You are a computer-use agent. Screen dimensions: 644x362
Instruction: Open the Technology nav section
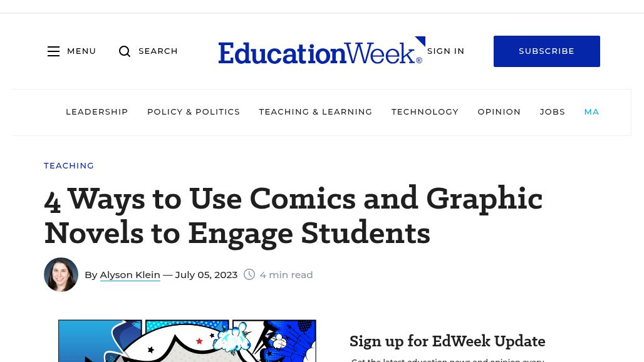[425, 112]
